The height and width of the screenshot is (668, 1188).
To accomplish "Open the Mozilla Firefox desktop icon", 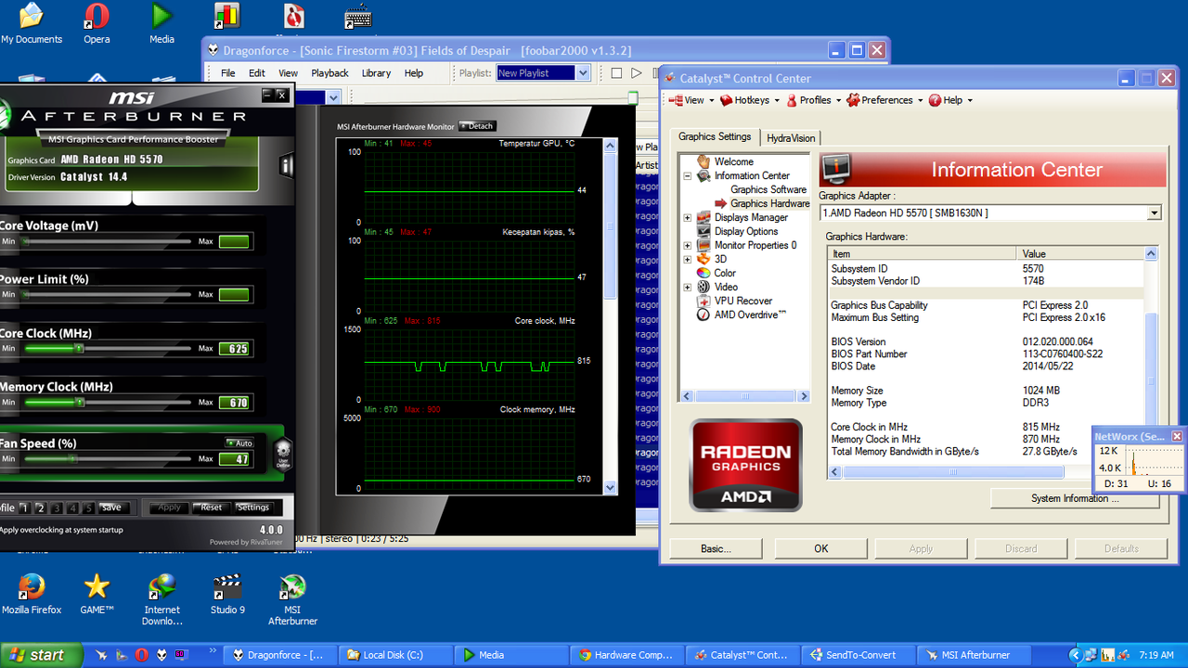I will pos(32,594).
